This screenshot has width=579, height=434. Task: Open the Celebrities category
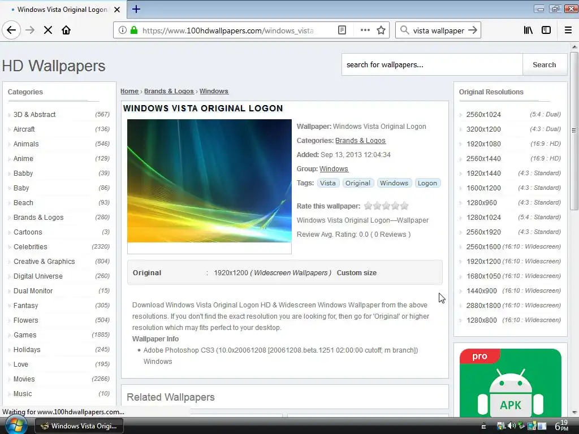(x=31, y=247)
